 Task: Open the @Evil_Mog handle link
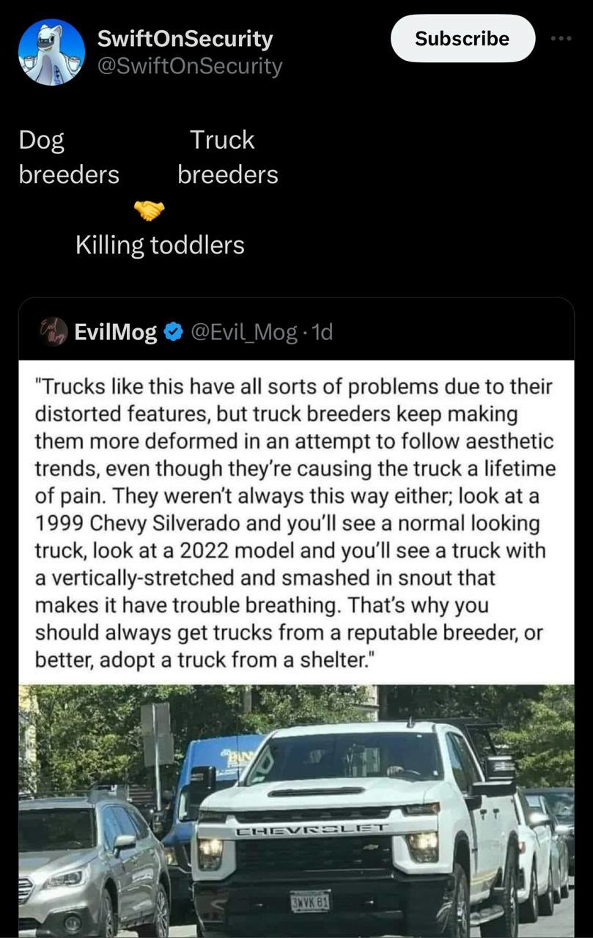(243, 333)
